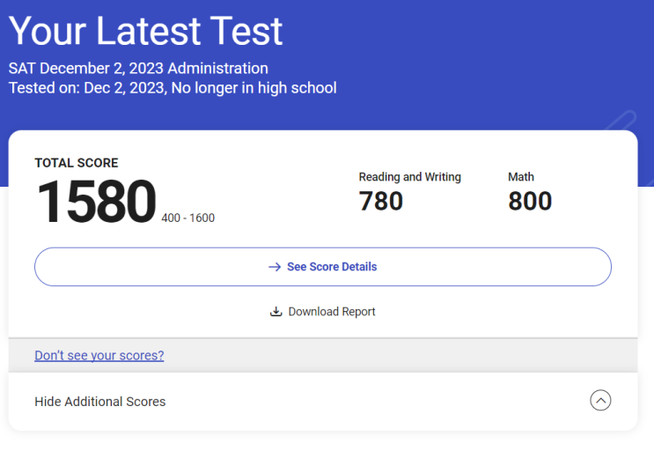The height and width of the screenshot is (451, 654).
Task: Click the Tested on Dec 2, 2023 line
Action: point(173,88)
